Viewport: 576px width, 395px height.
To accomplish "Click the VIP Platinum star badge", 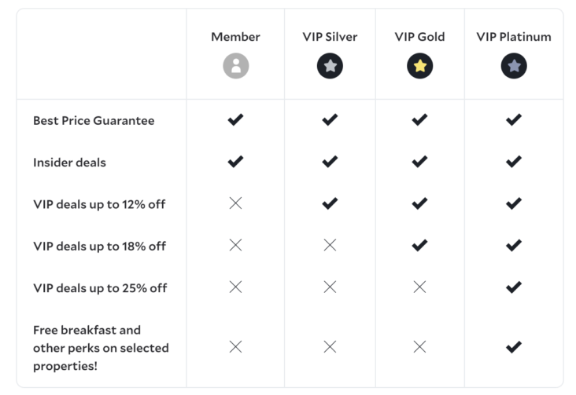I will [x=514, y=66].
